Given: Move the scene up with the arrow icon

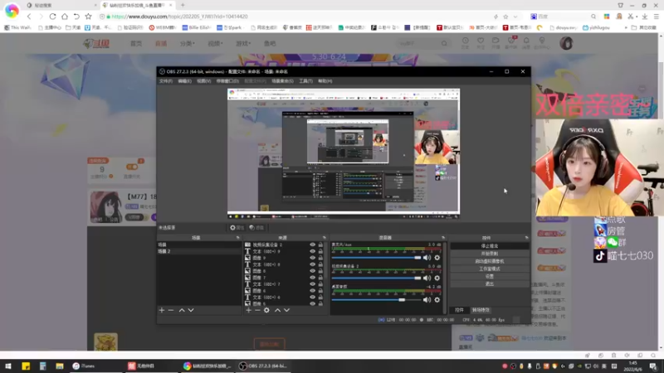Looking at the screenshot, I should pos(182,310).
